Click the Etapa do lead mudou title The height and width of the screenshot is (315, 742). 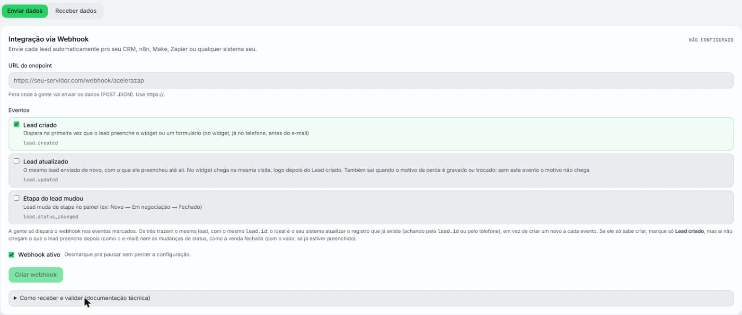pos(53,198)
